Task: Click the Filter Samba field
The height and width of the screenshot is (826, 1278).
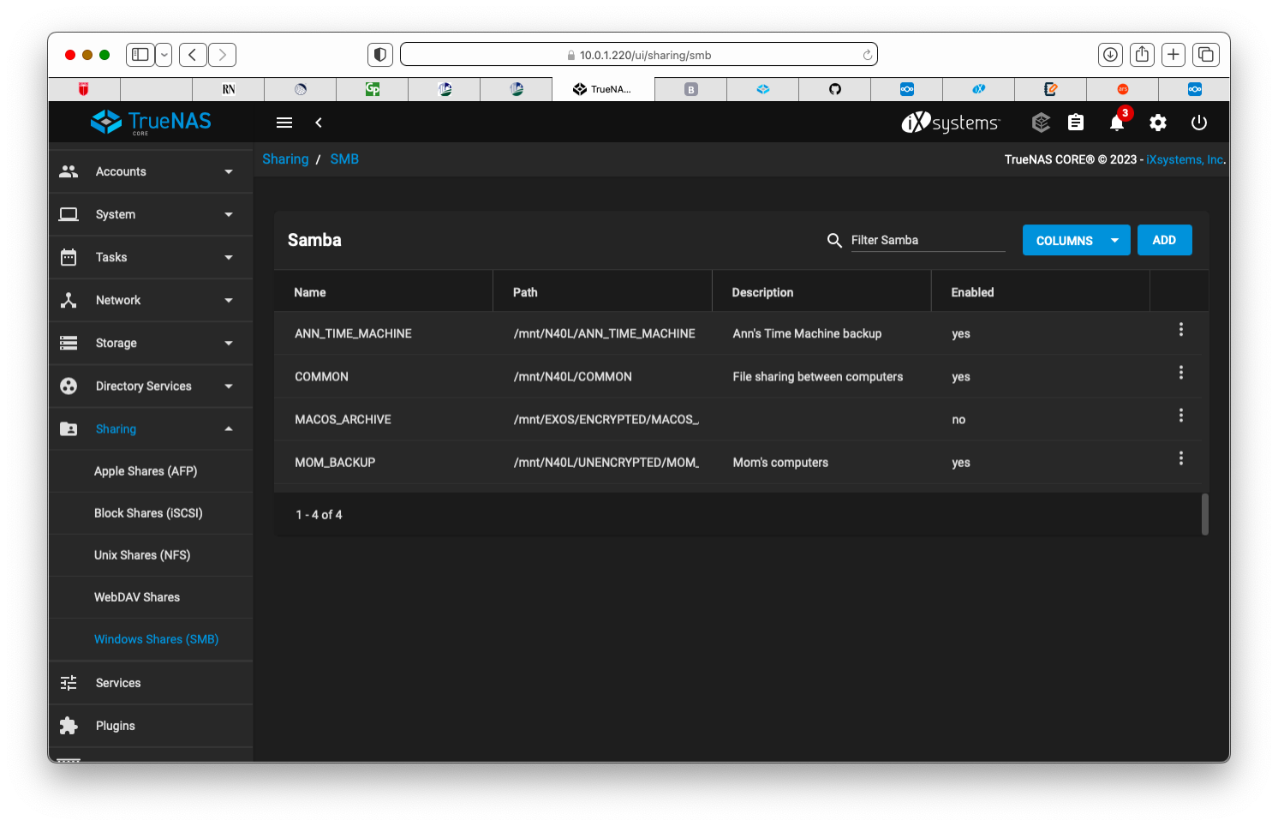Action: pyautogui.click(x=928, y=240)
